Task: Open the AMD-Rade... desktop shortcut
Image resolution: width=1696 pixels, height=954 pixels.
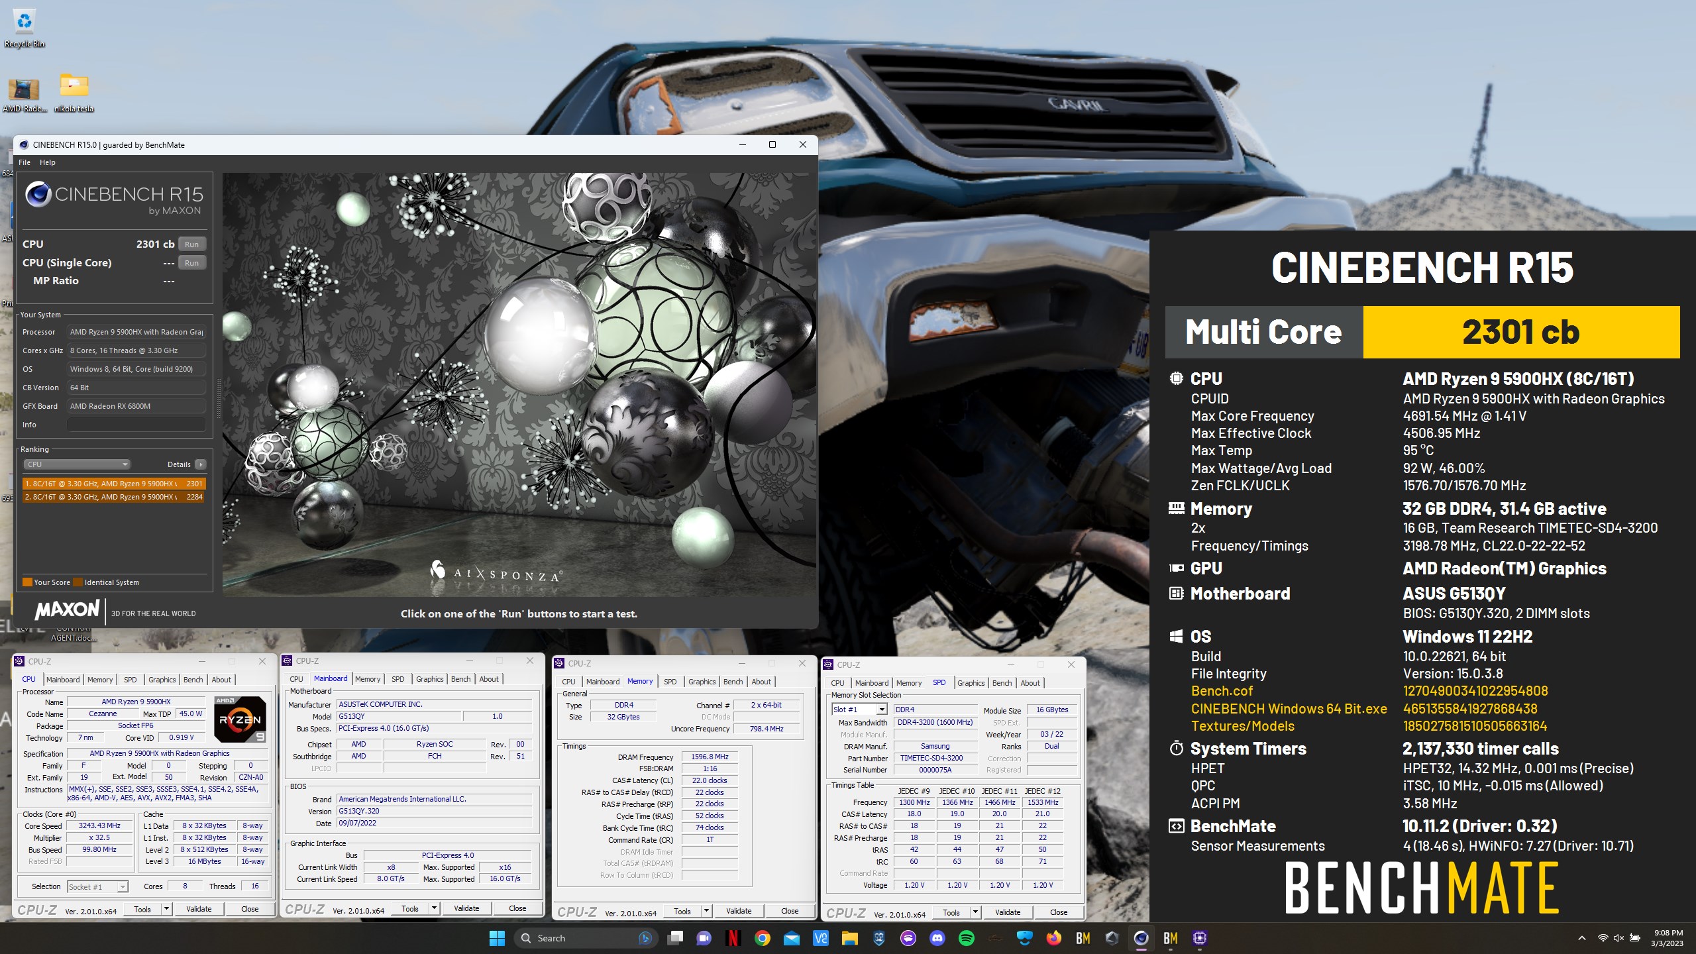Action: (25, 94)
